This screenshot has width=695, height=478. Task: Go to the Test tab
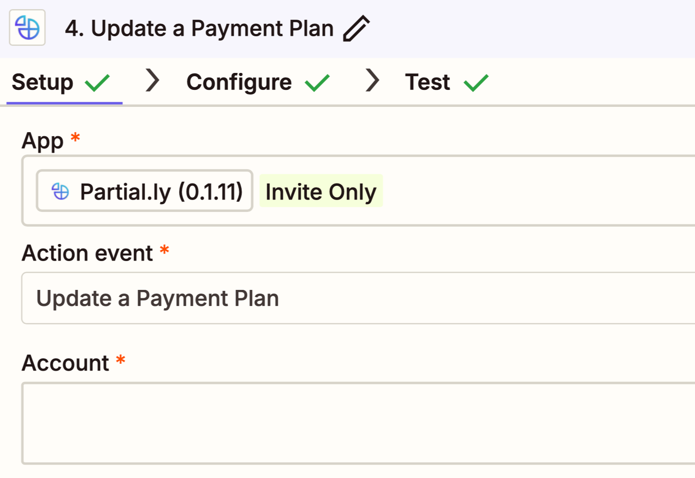coord(427,83)
